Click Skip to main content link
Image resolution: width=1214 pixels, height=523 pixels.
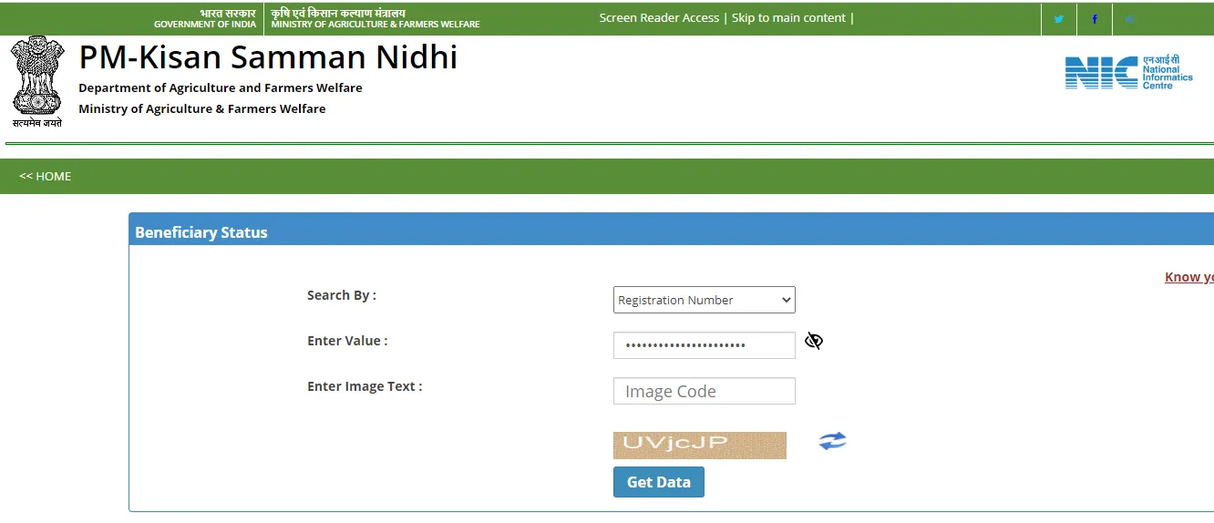[788, 18]
